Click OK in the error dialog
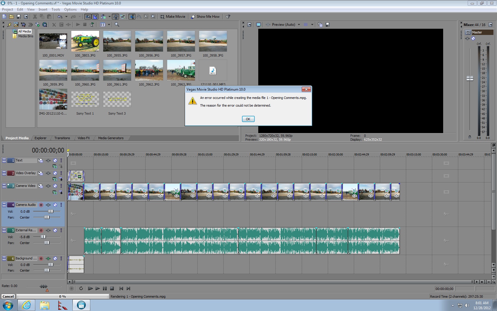 (x=248, y=119)
